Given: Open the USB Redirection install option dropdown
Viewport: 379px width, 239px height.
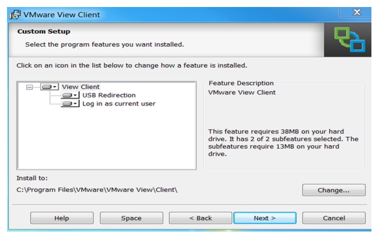Looking at the screenshot, I should [x=70, y=95].
